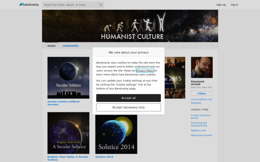Viewport: 260px width, 162px height.
Task: Open the Solstice 2014 title link
Action: click(x=104, y=157)
